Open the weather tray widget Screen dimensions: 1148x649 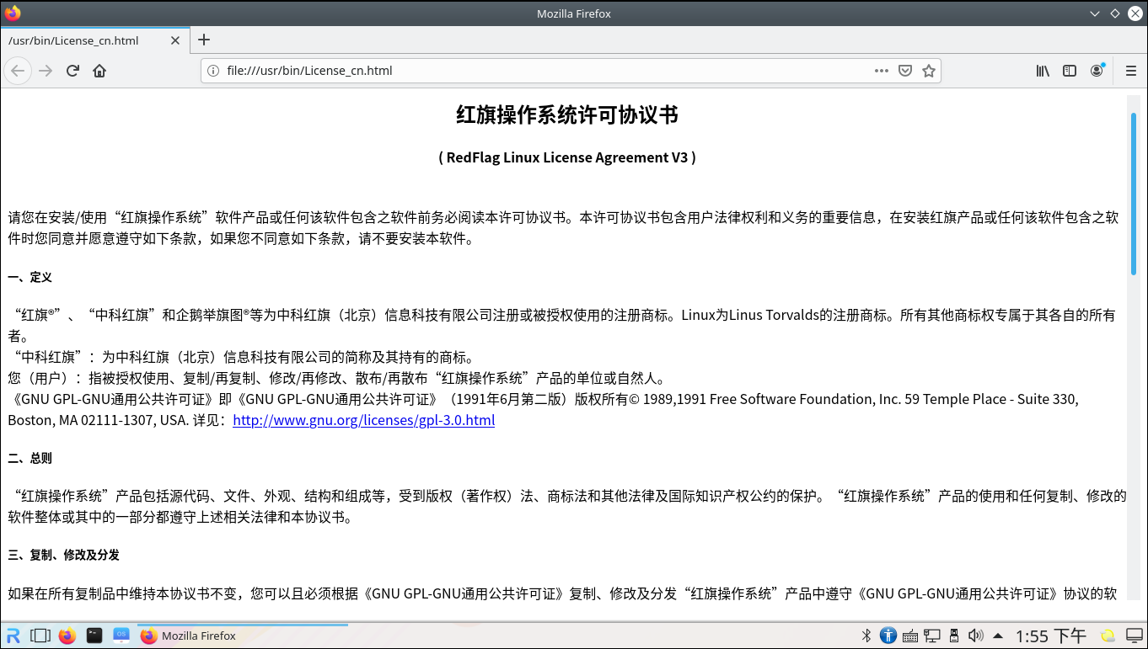tap(1108, 636)
